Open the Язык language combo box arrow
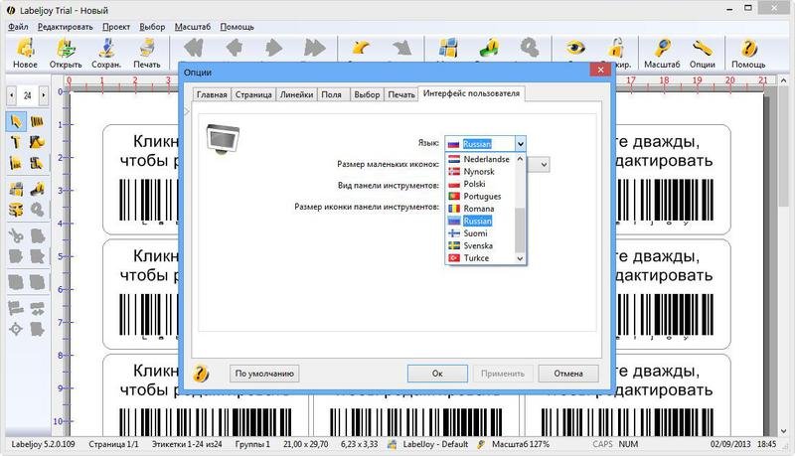 click(520, 144)
